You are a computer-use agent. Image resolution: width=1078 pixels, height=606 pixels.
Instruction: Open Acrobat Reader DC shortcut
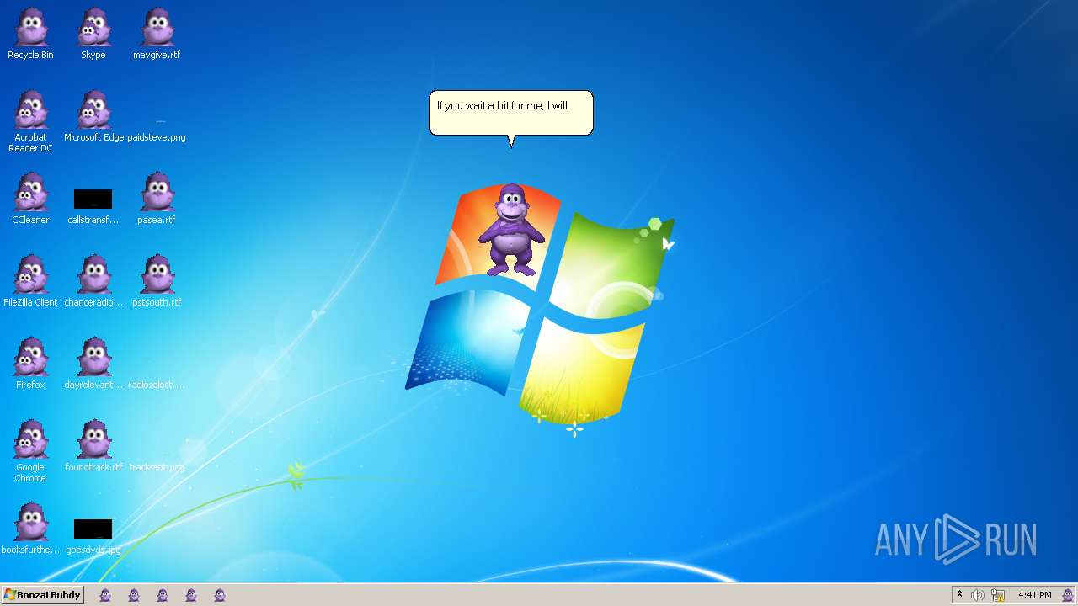pos(30,110)
